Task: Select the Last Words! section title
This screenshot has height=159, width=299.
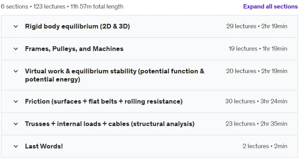Action: (44, 146)
